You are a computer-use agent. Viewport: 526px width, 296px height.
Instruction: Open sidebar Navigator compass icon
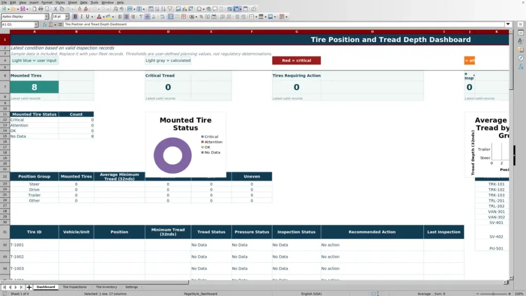(x=521, y=59)
